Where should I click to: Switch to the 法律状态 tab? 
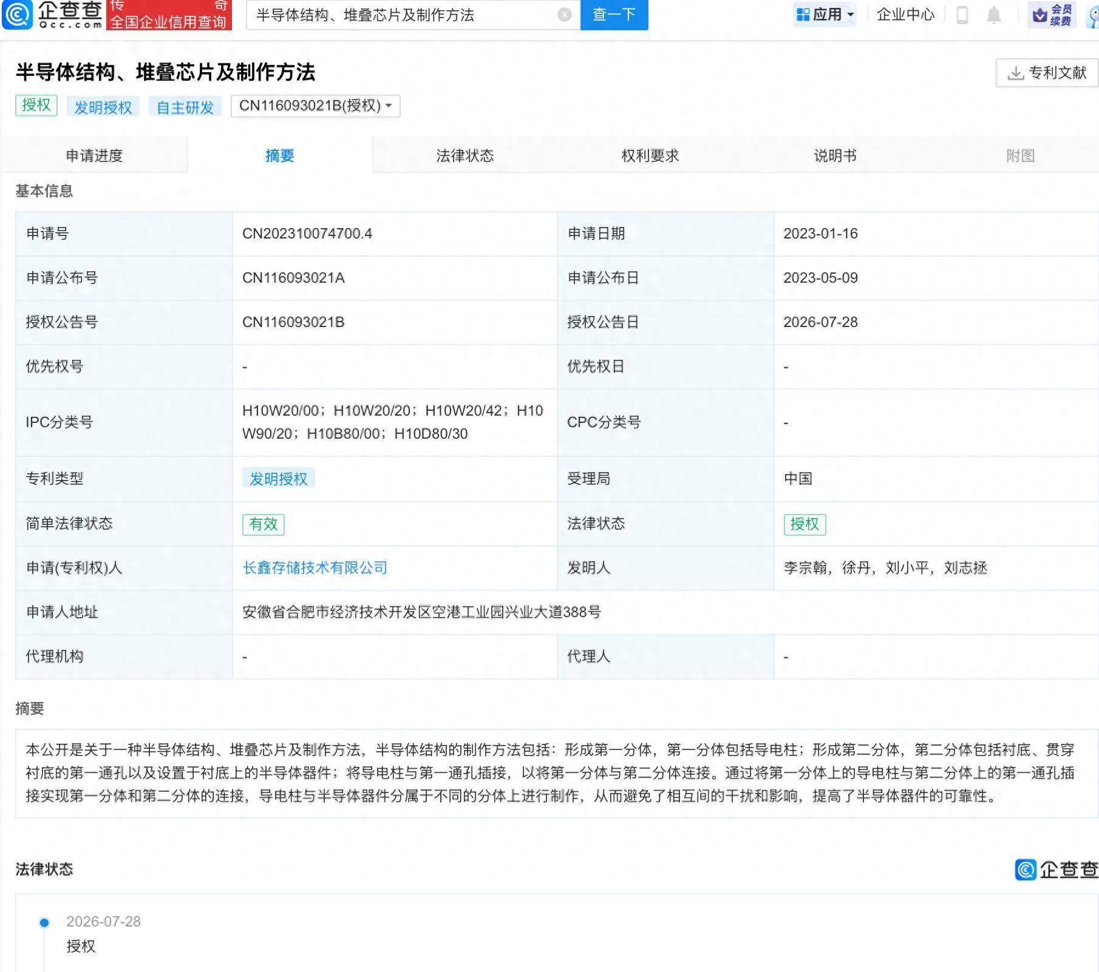pos(465,155)
